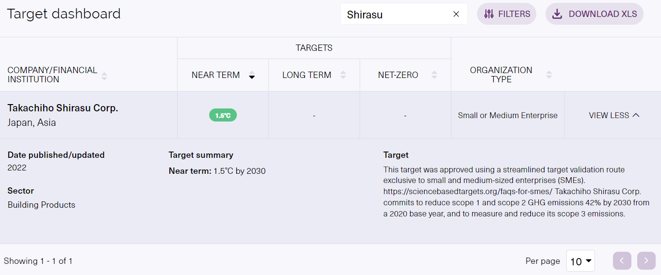Clear the Shirasu search with X icon

[x=456, y=14]
